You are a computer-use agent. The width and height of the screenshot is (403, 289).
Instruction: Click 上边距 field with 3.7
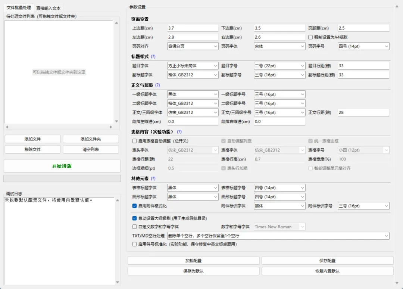[193, 28]
